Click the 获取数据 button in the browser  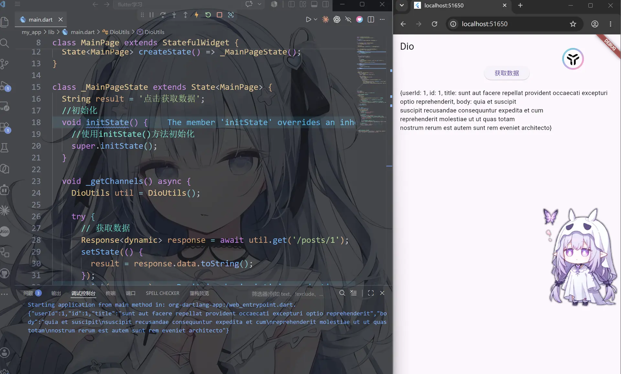(x=507, y=73)
